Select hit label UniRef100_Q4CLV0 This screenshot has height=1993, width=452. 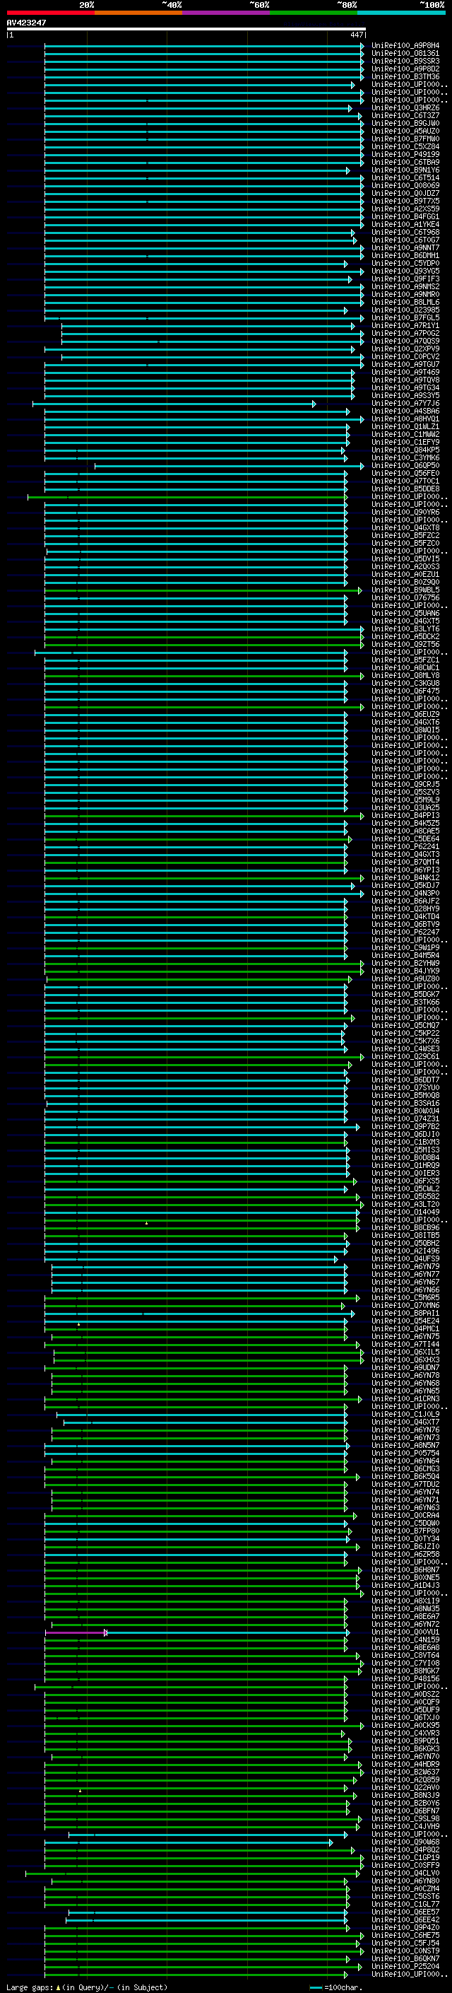[405, 1873]
